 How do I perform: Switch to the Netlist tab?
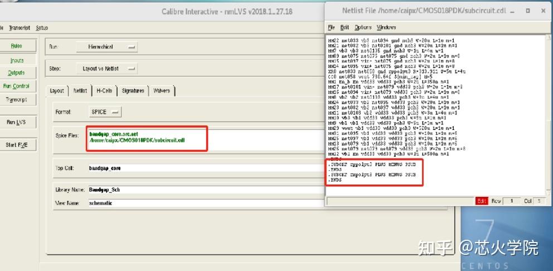pyautogui.click(x=80, y=91)
